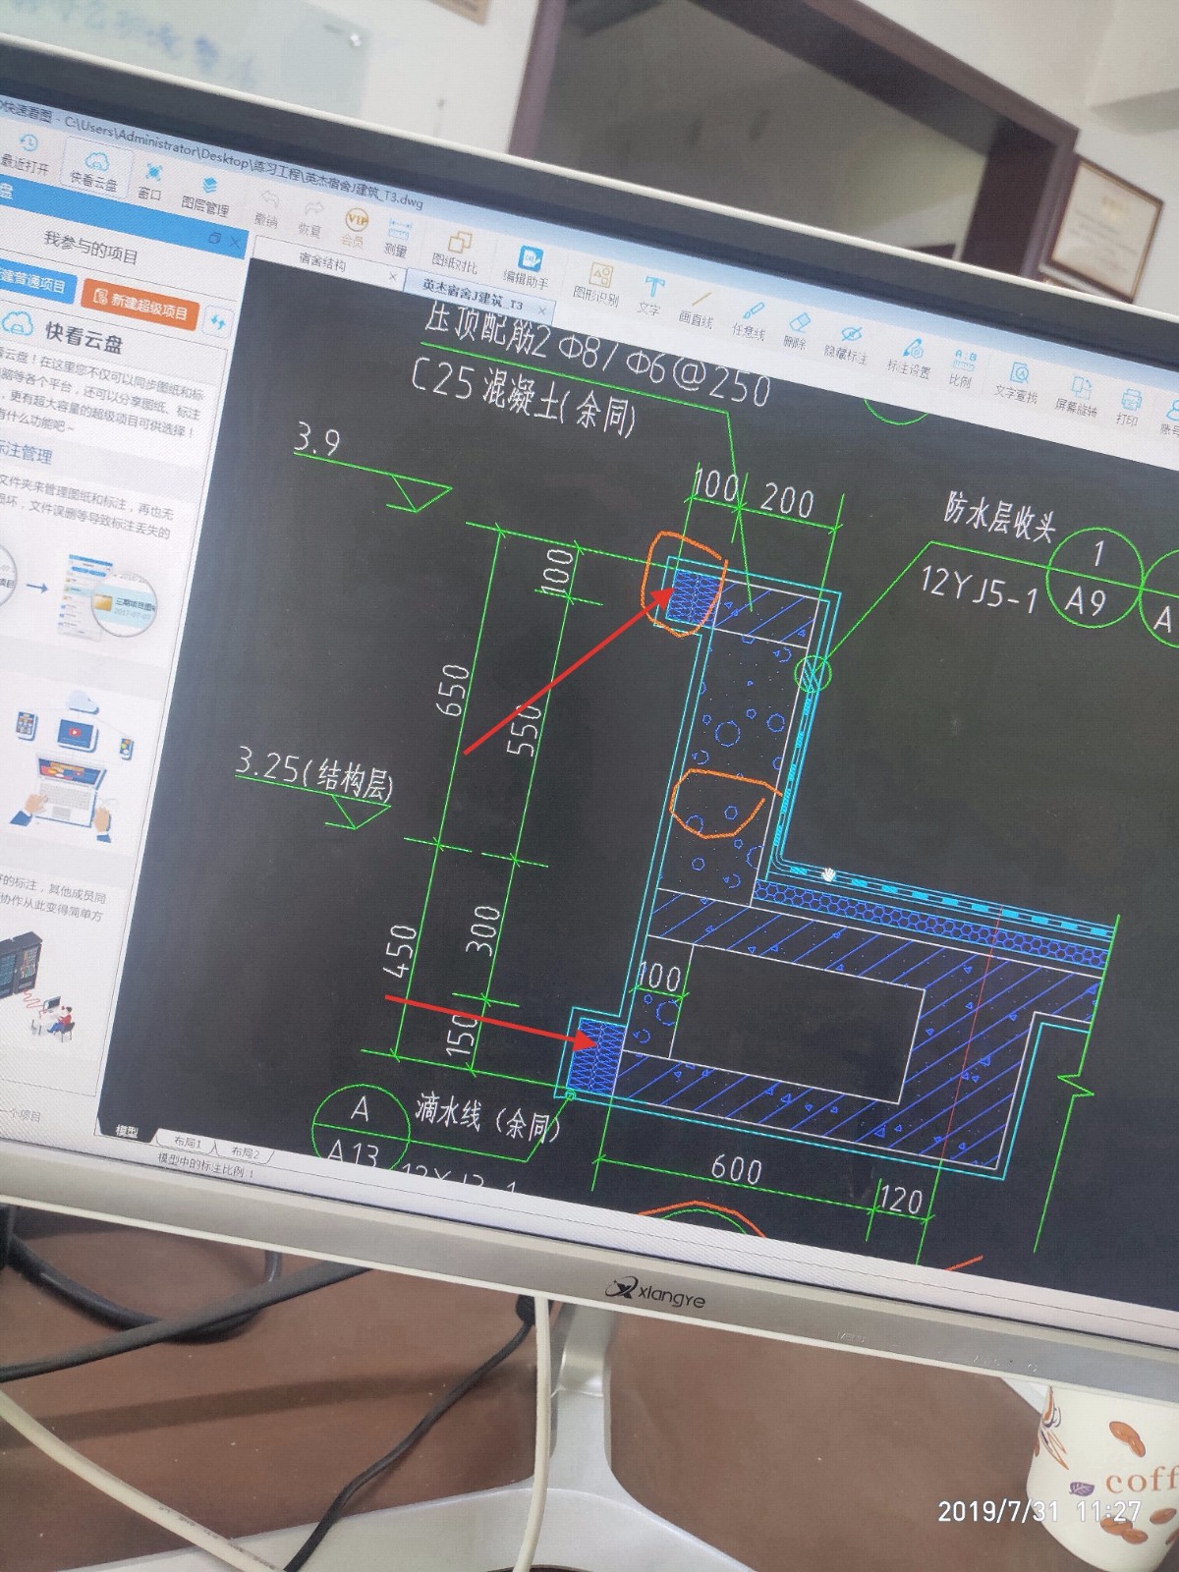Open the 快看云盘 toolbar button

(94, 170)
